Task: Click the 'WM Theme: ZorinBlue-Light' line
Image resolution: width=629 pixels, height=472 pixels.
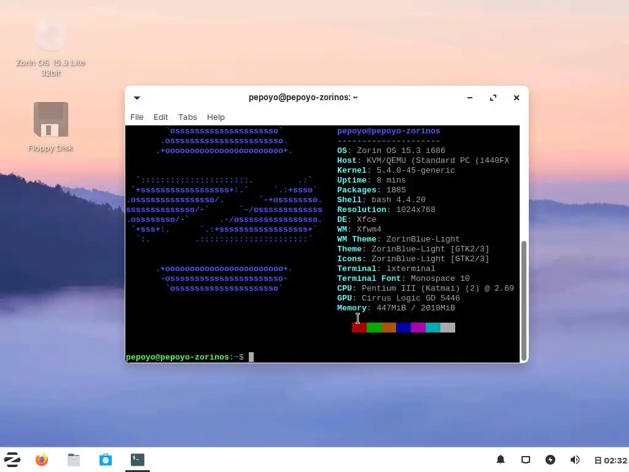Action: pos(398,239)
